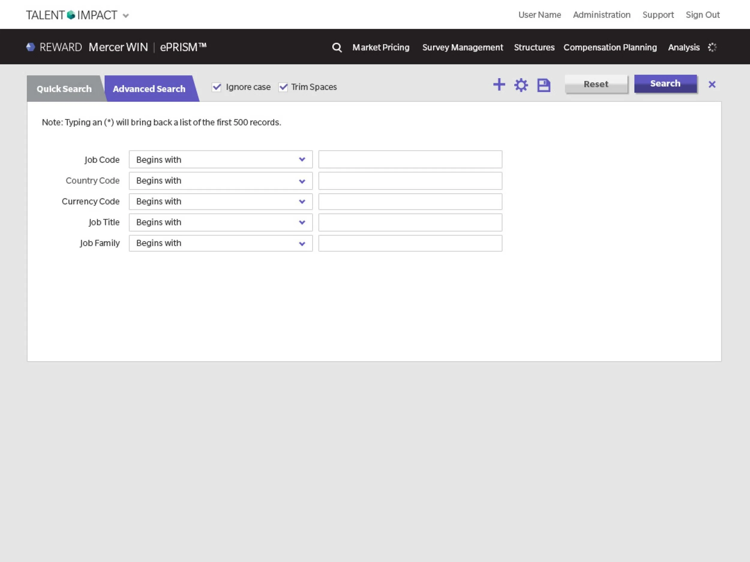Open search settings gear icon
The width and height of the screenshot is (750, 562).
click(x=521, y=85)
